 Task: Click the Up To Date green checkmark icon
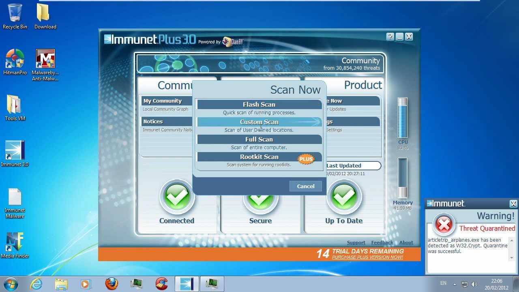pyautogui.click(x=344, y=196)
